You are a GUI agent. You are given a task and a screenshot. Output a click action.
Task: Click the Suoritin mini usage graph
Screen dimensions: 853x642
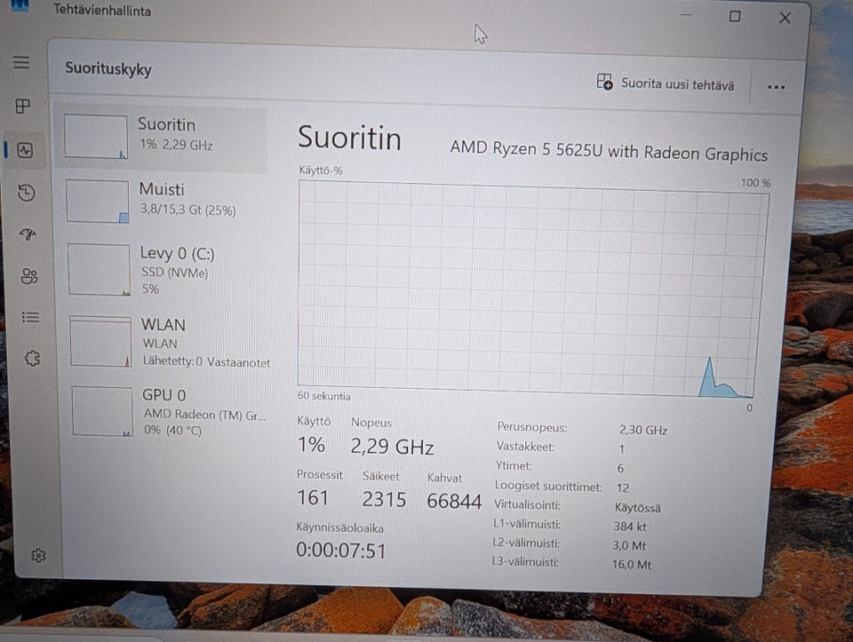coord(96,137)
